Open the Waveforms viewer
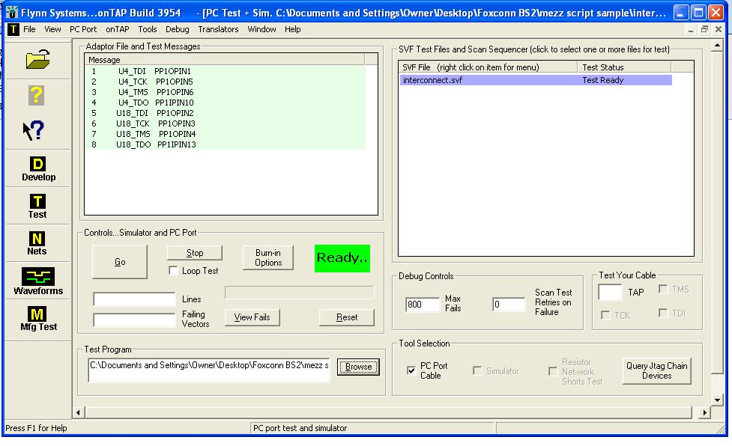This screenshot has width=732, height=446. coord(38,281)
